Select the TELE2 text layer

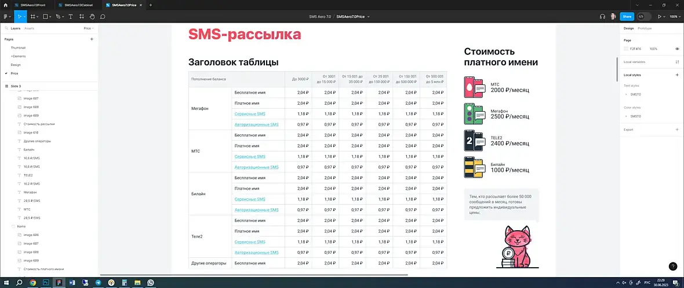[28, 175]
